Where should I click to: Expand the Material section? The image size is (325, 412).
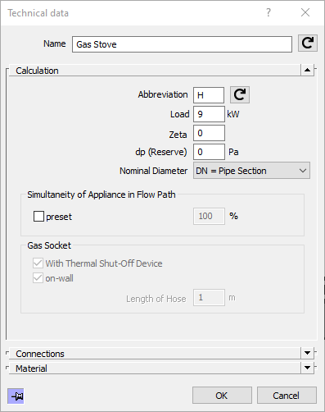tap(307, 368)
